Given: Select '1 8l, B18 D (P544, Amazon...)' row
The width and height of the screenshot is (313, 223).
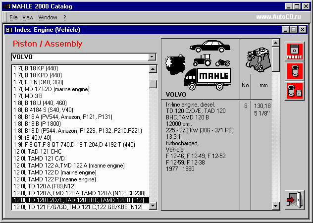Looking at the screenshot, I should pos(80,131).
